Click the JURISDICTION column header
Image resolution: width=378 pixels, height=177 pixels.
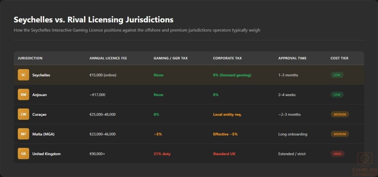pyautogui.click(x=30, y=58)
